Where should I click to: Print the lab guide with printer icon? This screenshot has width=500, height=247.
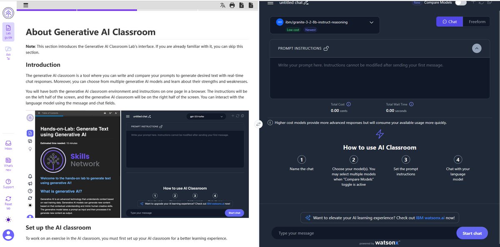point(232,5)
